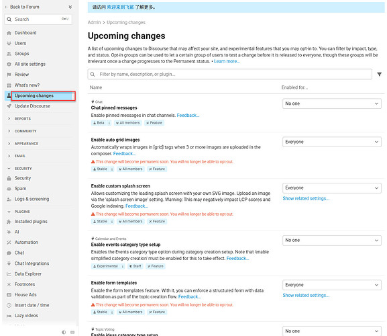Click the Installed plugins puzzle icon
The width and height of the screenshot is (387, 336).
coord(9,222)
